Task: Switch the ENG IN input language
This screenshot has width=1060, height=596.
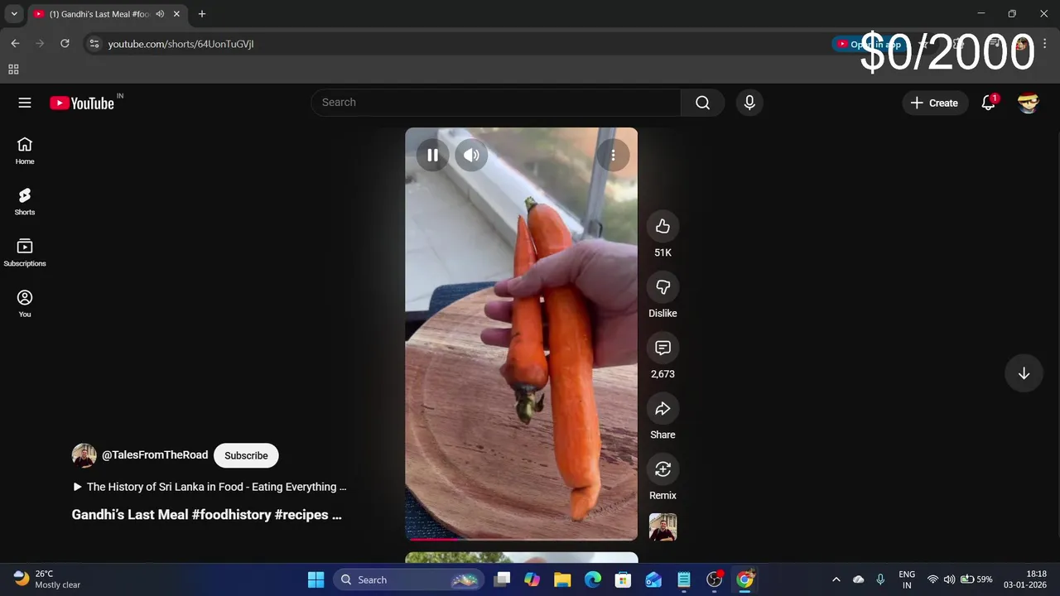Action: point(907,579)
